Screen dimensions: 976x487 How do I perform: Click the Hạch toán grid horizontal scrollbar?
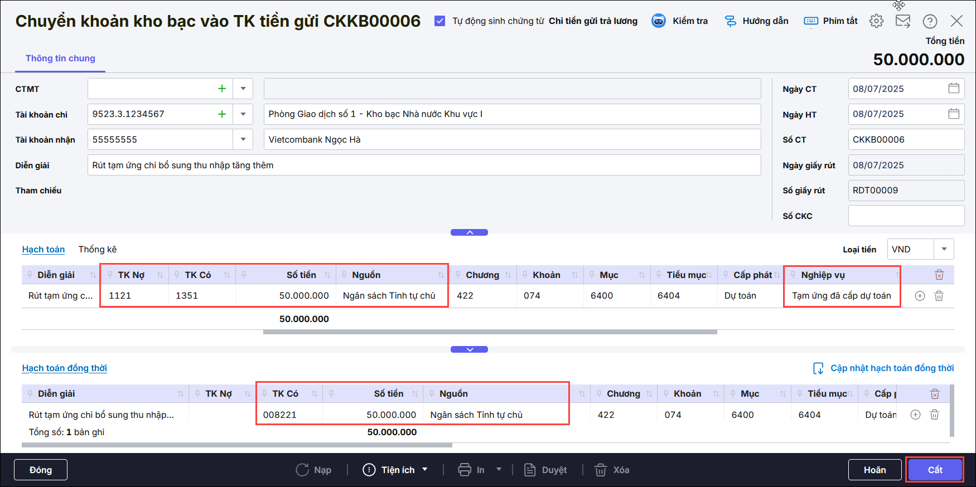490,332
